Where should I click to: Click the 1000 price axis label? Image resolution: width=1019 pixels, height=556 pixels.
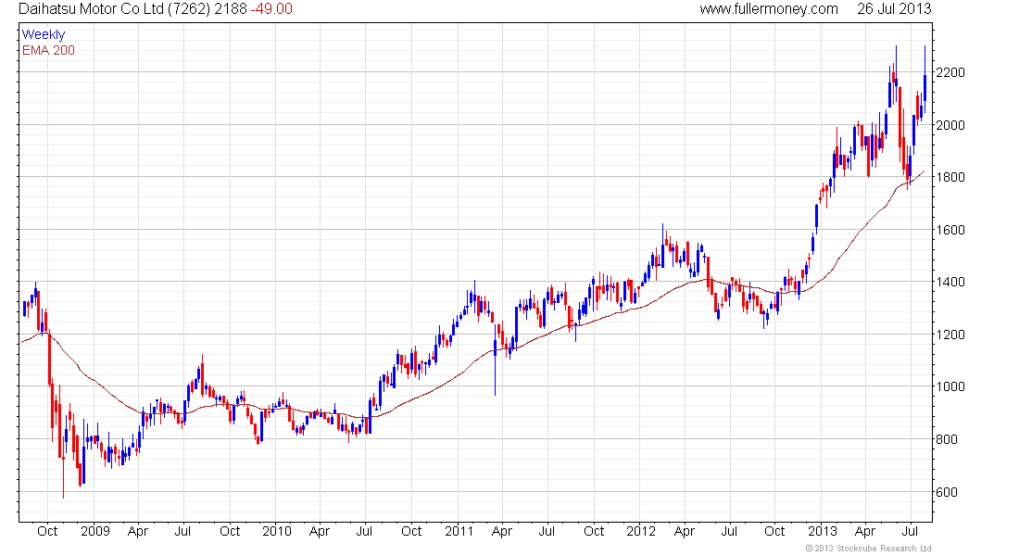tap(954, 386)
